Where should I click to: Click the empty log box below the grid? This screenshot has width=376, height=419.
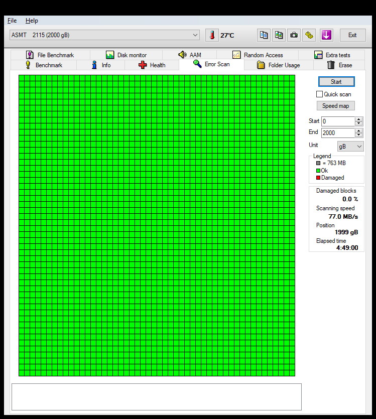[157, 397]
